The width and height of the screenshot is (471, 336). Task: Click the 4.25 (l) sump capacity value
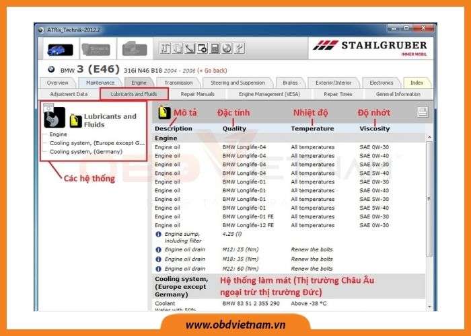pos(232,234)
